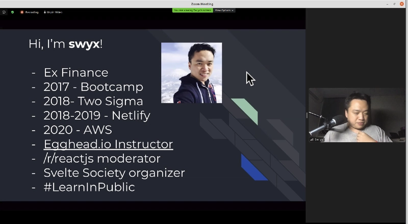Click the participant name label on webcam tile
Viewport: 408px width, 224px height.
coord(318,139)
